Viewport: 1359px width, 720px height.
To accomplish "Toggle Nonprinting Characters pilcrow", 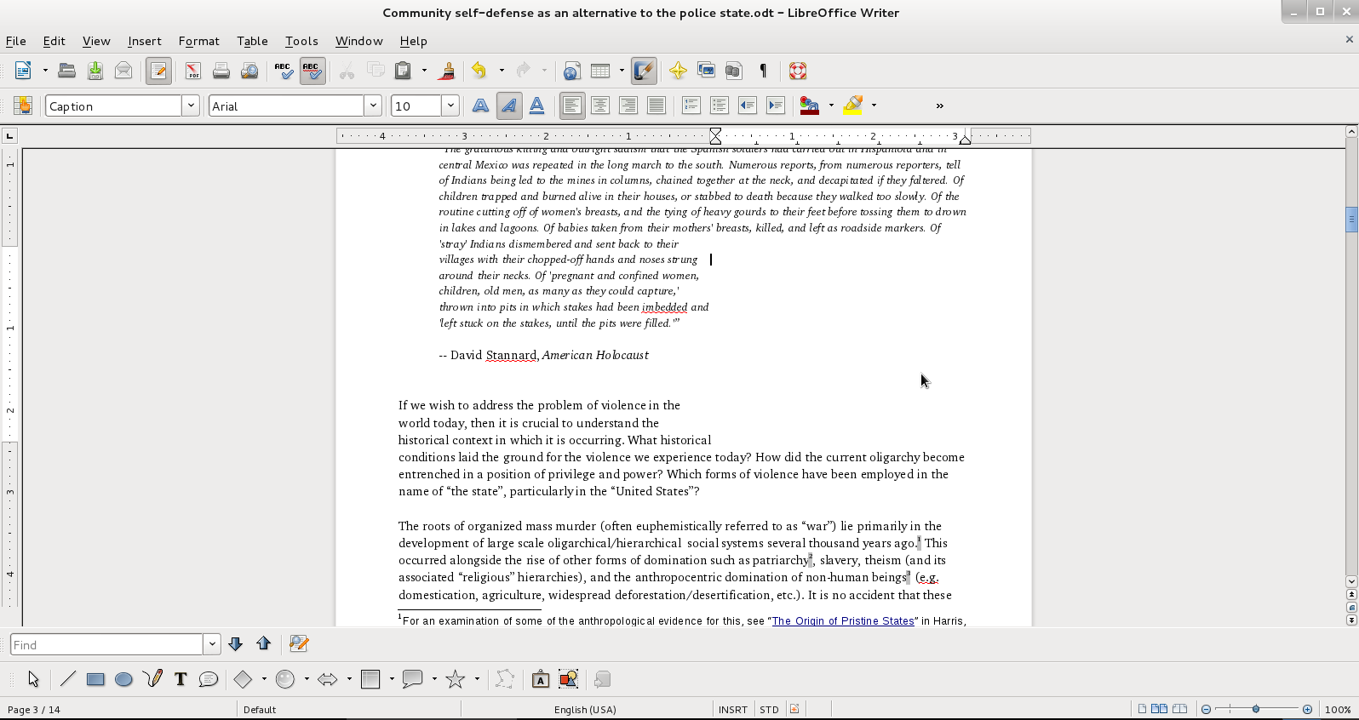I will [763, 71].
